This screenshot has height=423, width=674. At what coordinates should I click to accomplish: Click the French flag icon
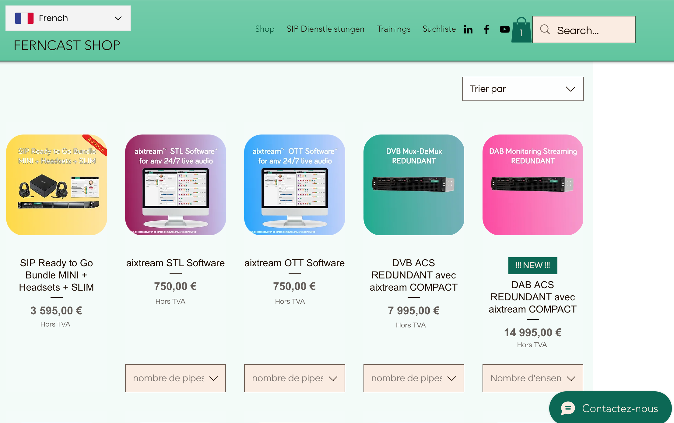coord(24,18)
